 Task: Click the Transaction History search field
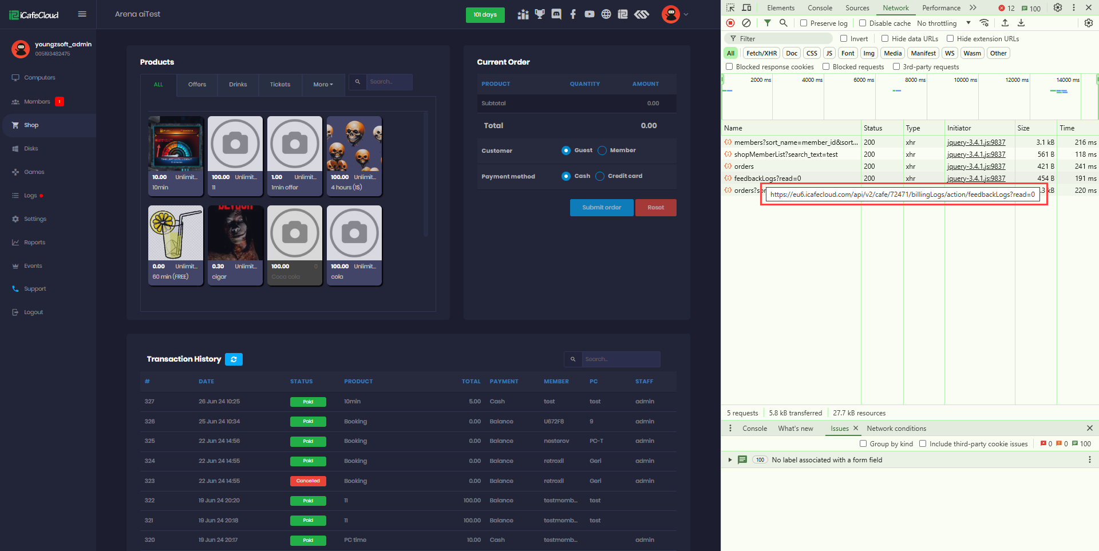pos(620,359)
